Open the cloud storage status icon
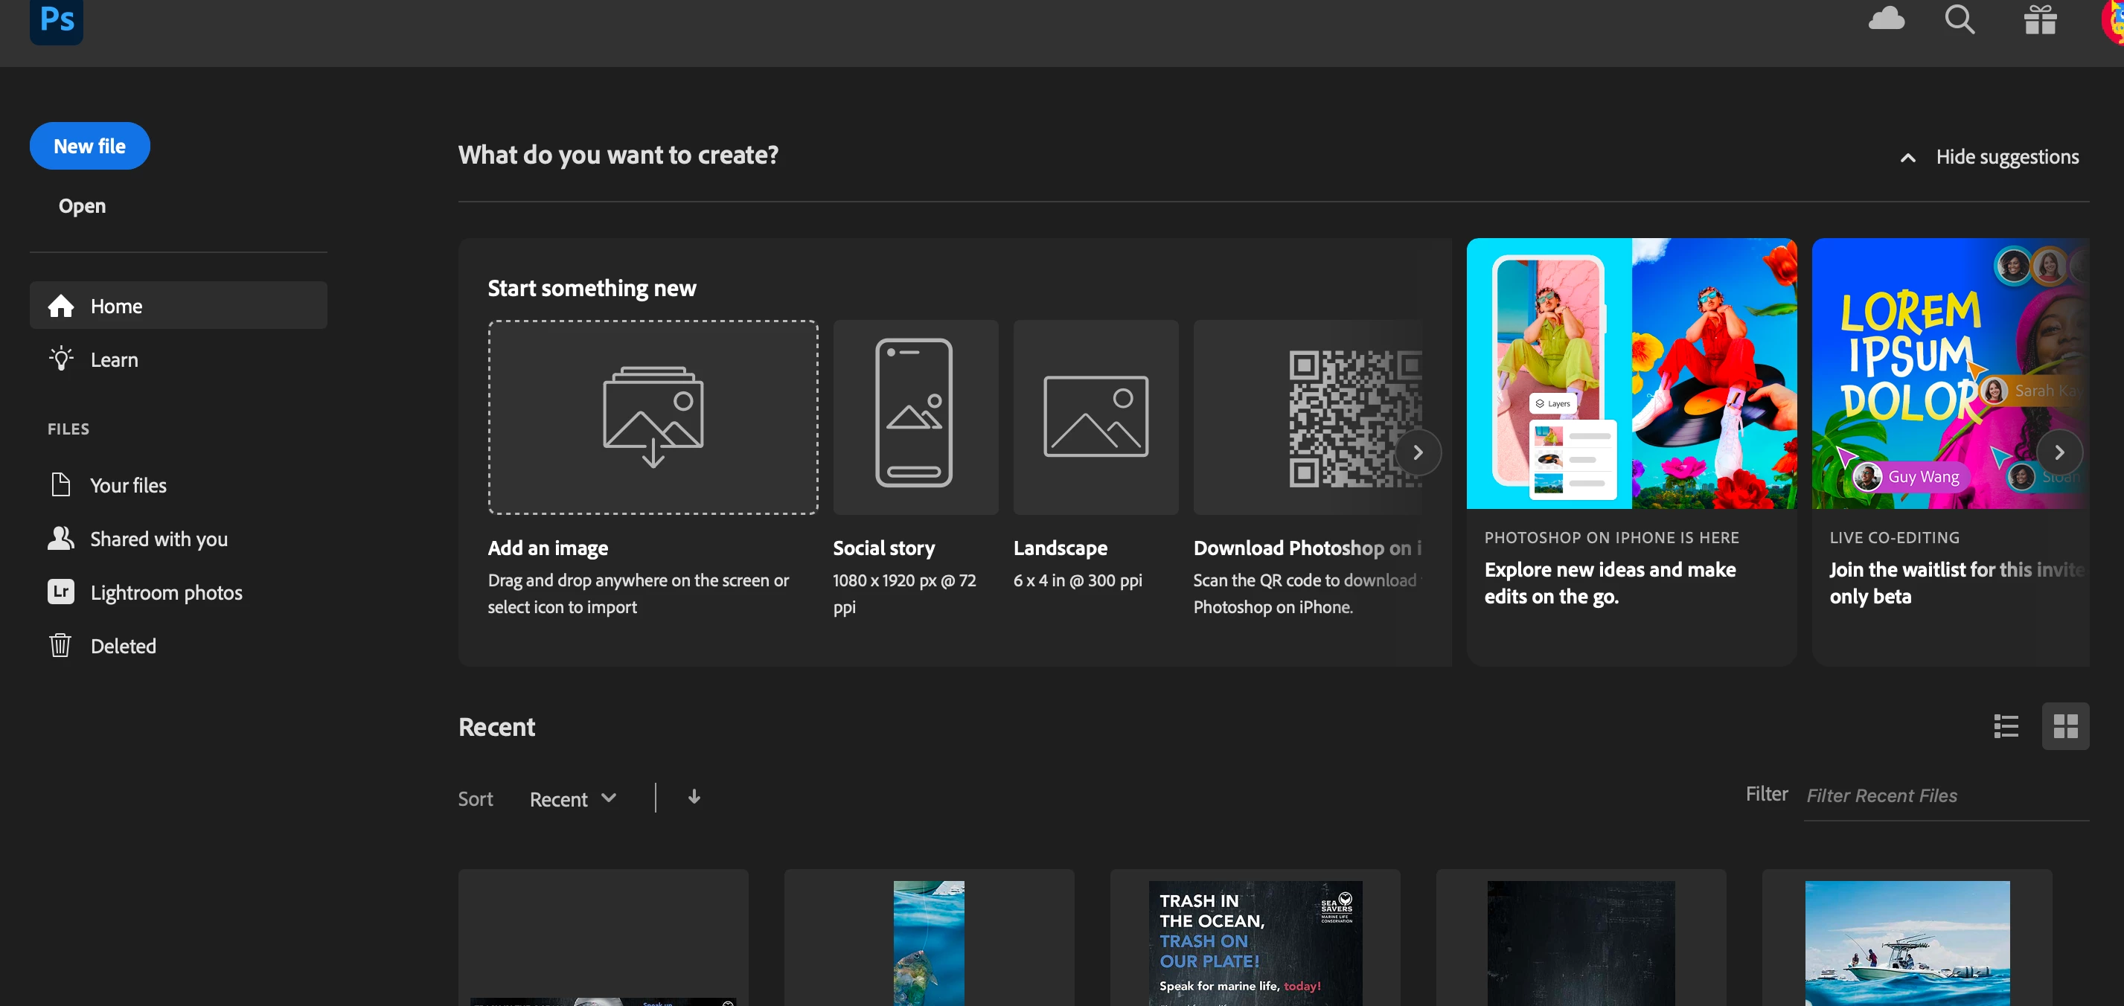2124x1006 pixels. click(1885, 18)
